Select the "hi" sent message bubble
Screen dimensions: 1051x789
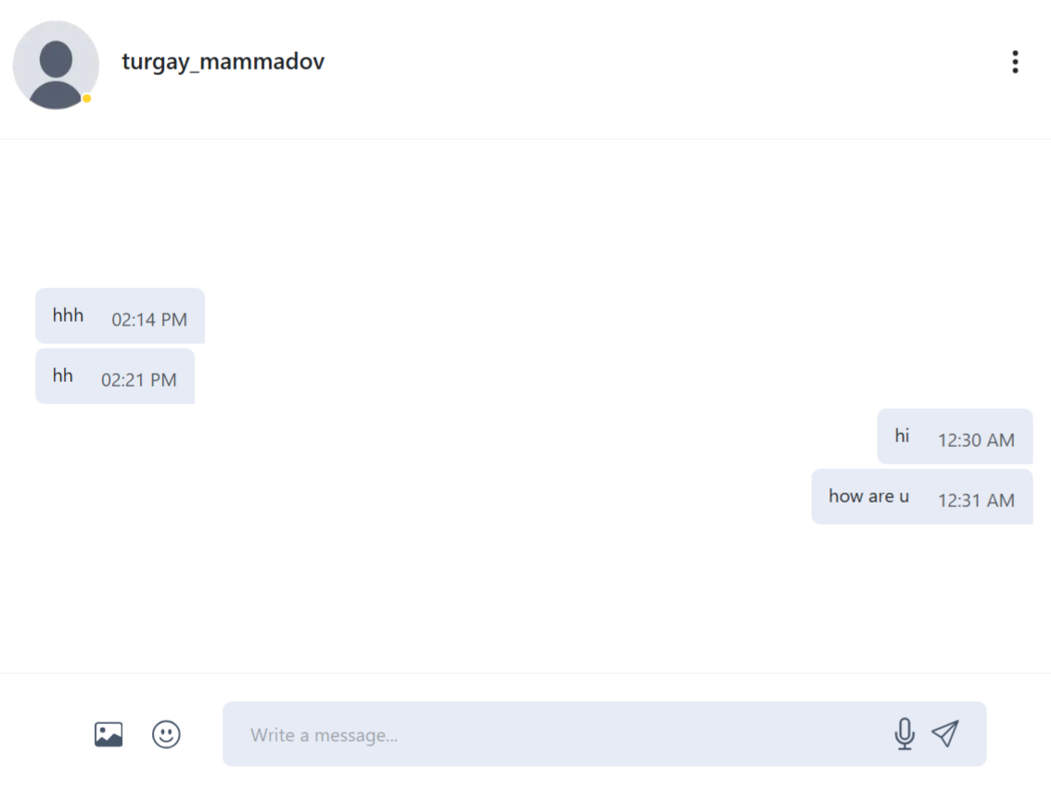[x=955, y=437]
